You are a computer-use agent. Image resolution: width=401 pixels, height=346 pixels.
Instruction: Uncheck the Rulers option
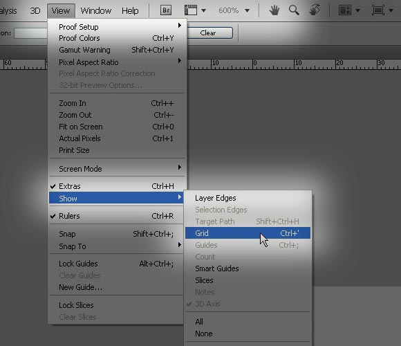tap(117, 216)
